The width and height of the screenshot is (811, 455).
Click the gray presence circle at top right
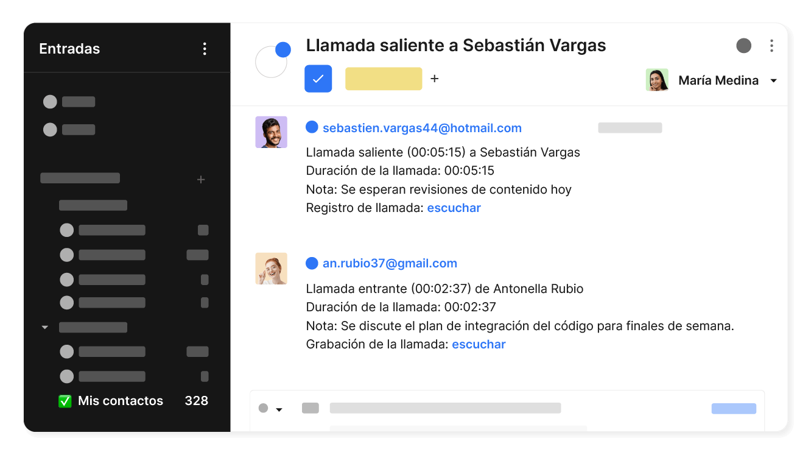point(743,45)
